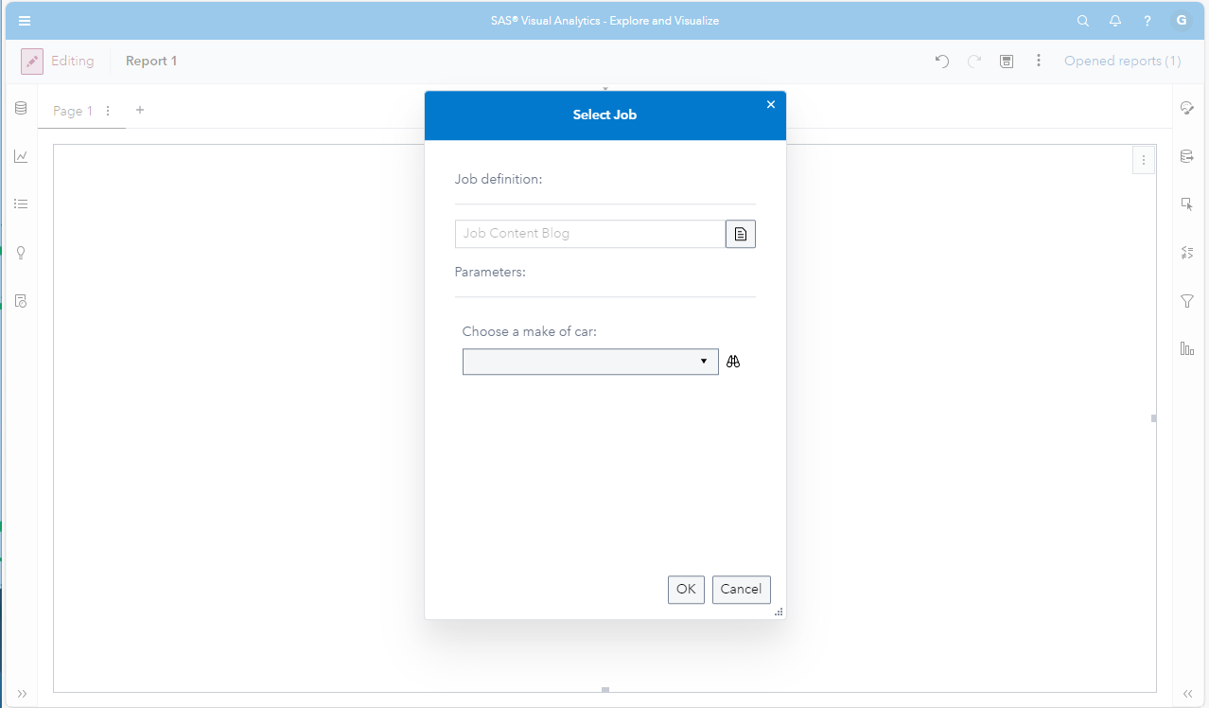This screenshot has width=1209, height=708.
Task: Open the Filters funnel pane
Action: [x=1187, y=301]
